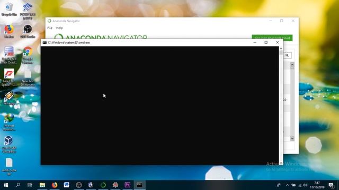Click the Anaconda Navigator scrollbar down arrow

pyautogui.click(x=292, y=138)
